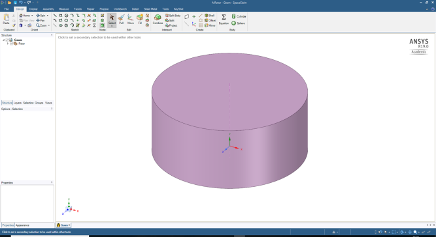The height and width of the screenshot is (237, 436).
Task: Switch to the Assembly ribbon tab
Action: click(x=48, y=9)
